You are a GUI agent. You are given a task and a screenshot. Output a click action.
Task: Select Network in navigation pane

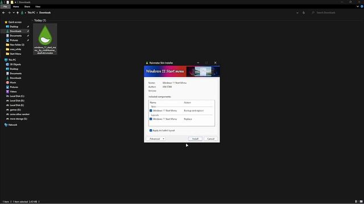(13, 125)
